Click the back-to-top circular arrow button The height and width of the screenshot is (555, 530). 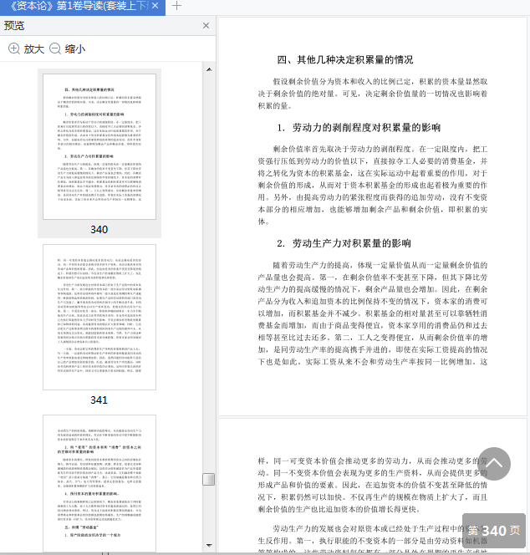coord(494,464)
